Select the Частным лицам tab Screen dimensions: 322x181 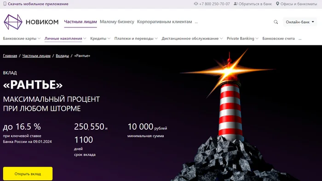pos(80,22)
